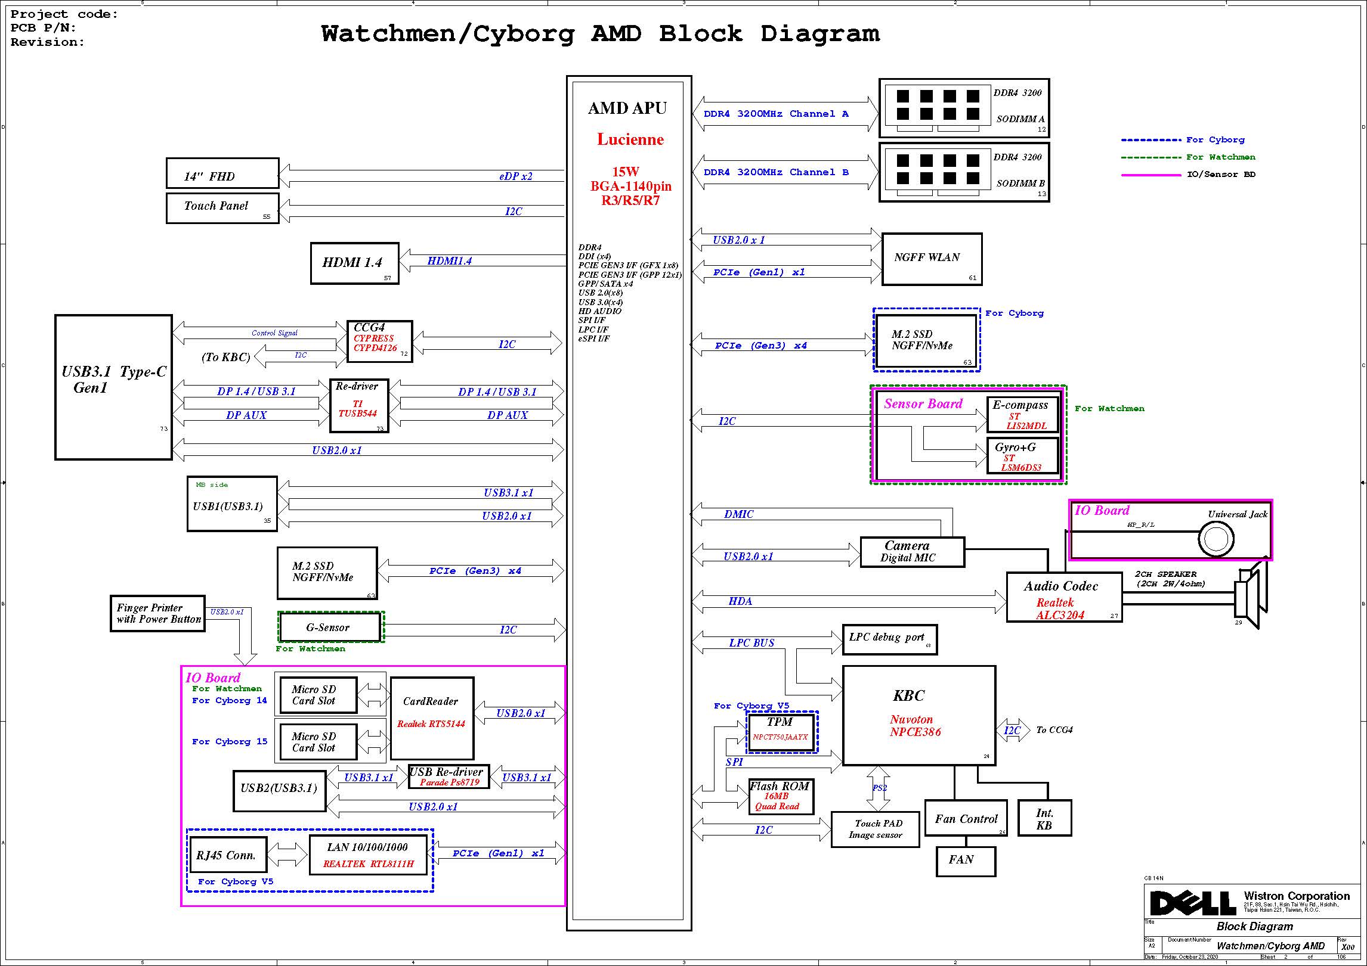Click the G-Sensor block
The height and width of the screenshot is (966, 1367).
click(x=330, y=627)
